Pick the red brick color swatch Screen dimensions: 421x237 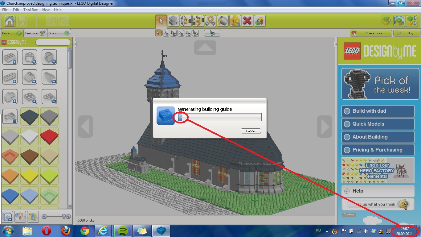pyautogui.click(x=49, y=136)
